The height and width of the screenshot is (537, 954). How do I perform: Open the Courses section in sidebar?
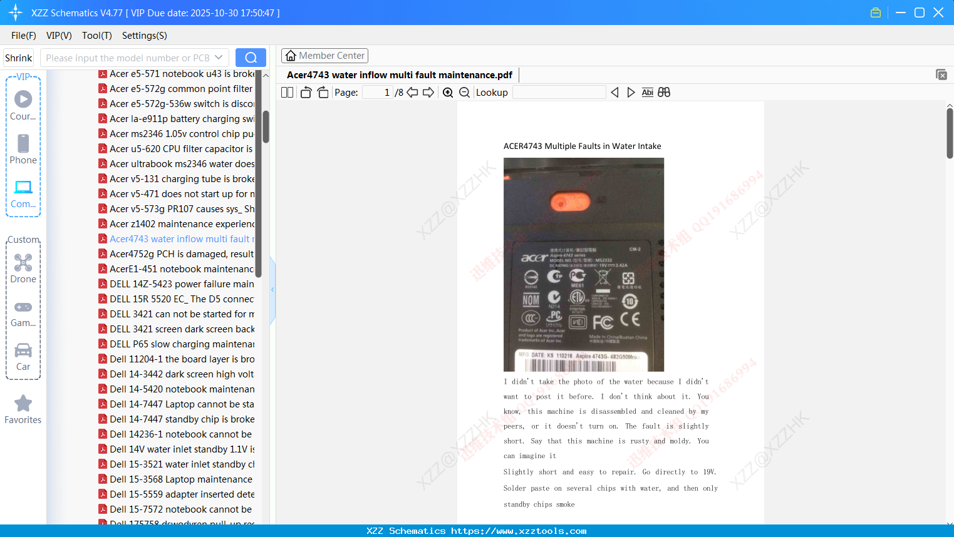[23, 105]
